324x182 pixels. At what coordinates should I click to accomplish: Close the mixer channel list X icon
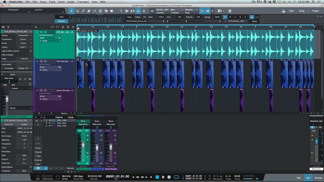36,117
